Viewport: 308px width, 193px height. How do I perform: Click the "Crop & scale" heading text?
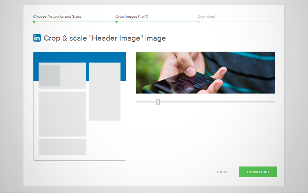point(105,38)
